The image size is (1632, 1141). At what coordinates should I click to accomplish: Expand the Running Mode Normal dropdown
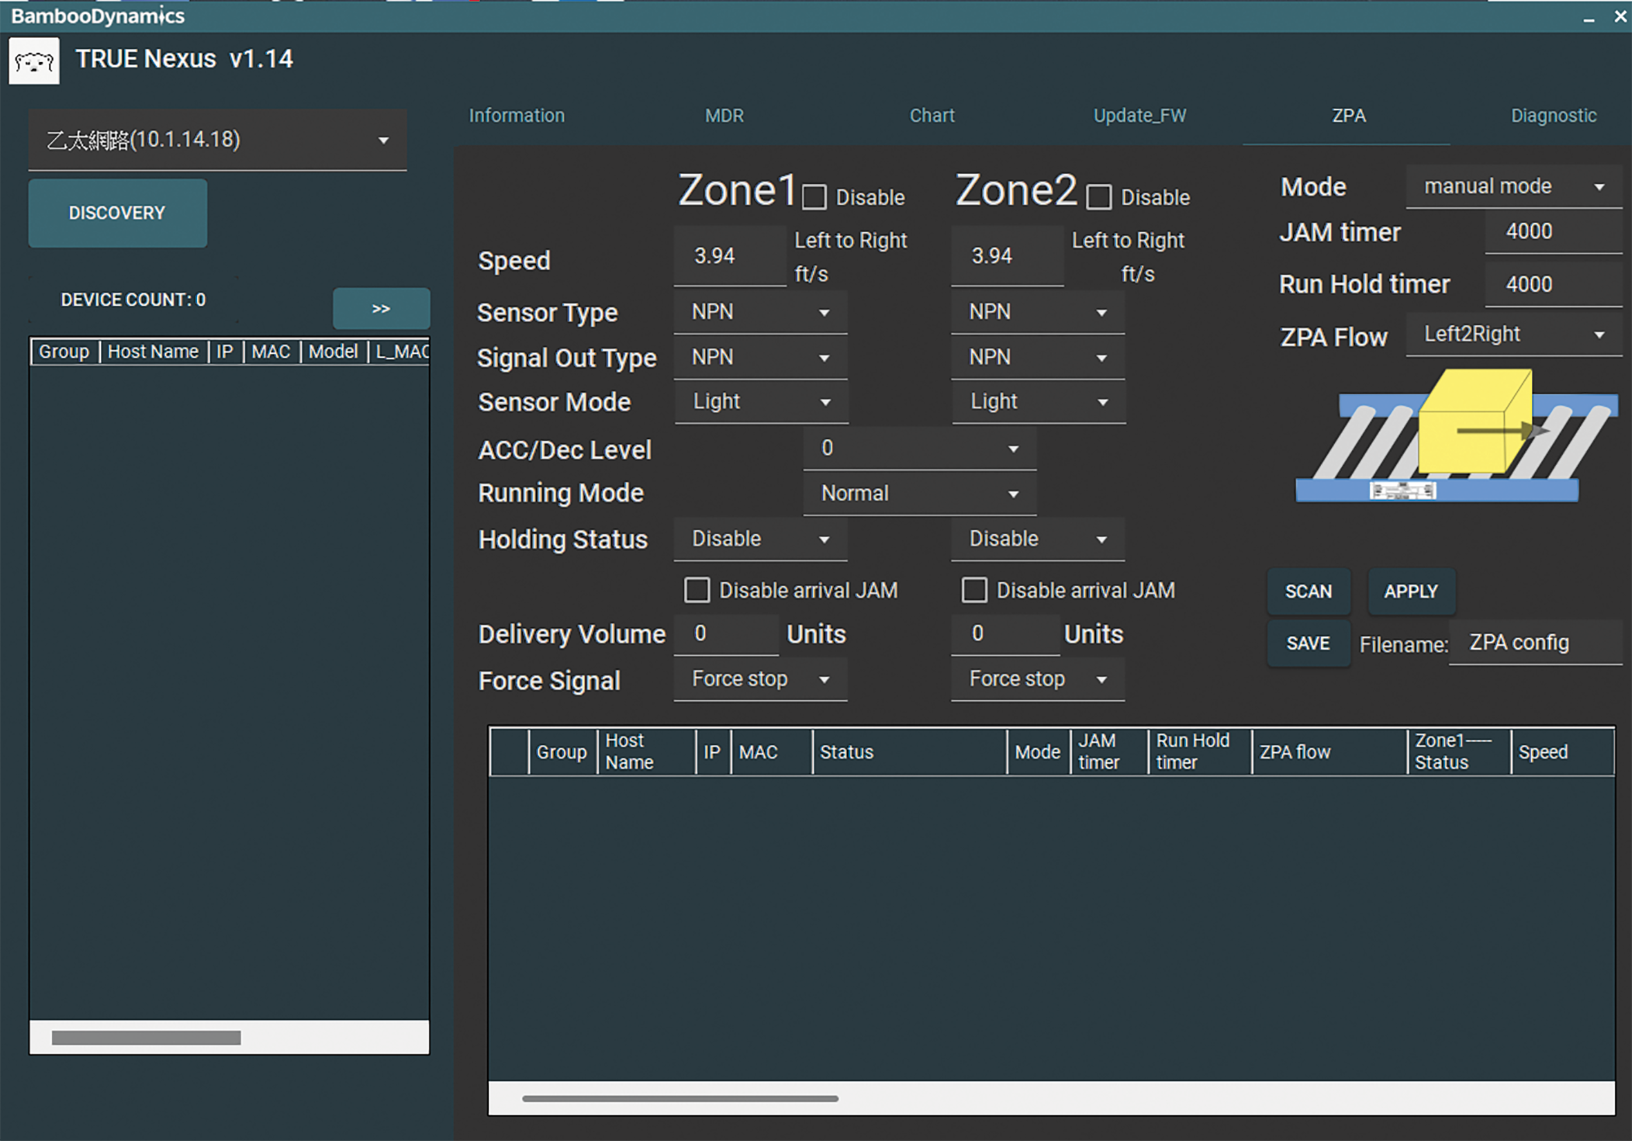[920, 493]
